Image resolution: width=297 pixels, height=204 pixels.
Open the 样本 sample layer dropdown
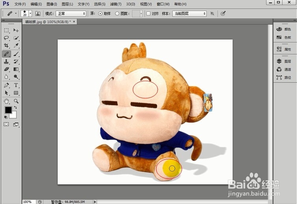[189, 14]
